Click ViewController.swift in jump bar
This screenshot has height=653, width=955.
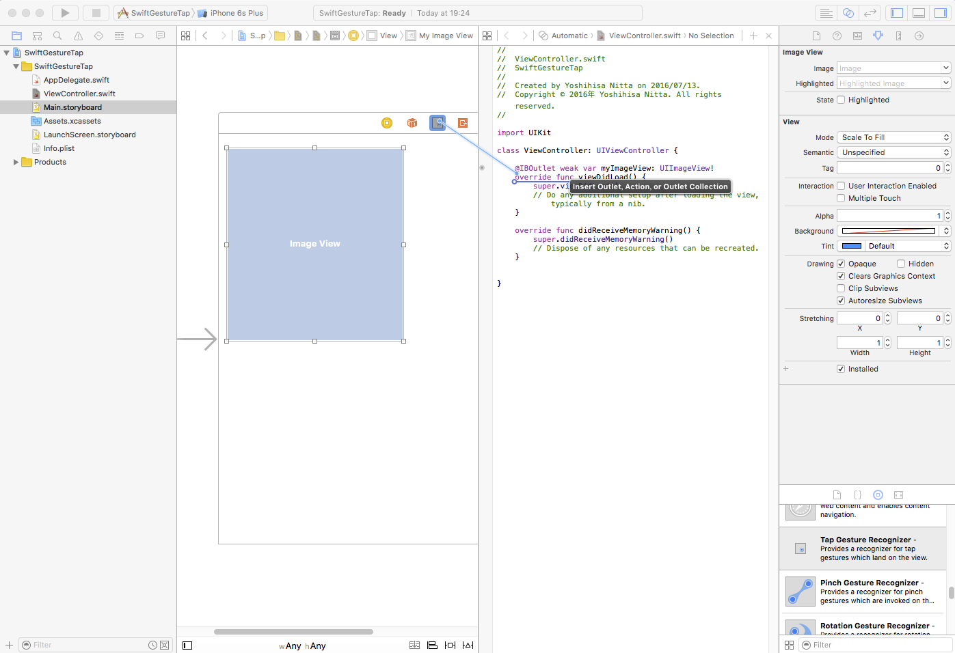(x=644, y=36)
